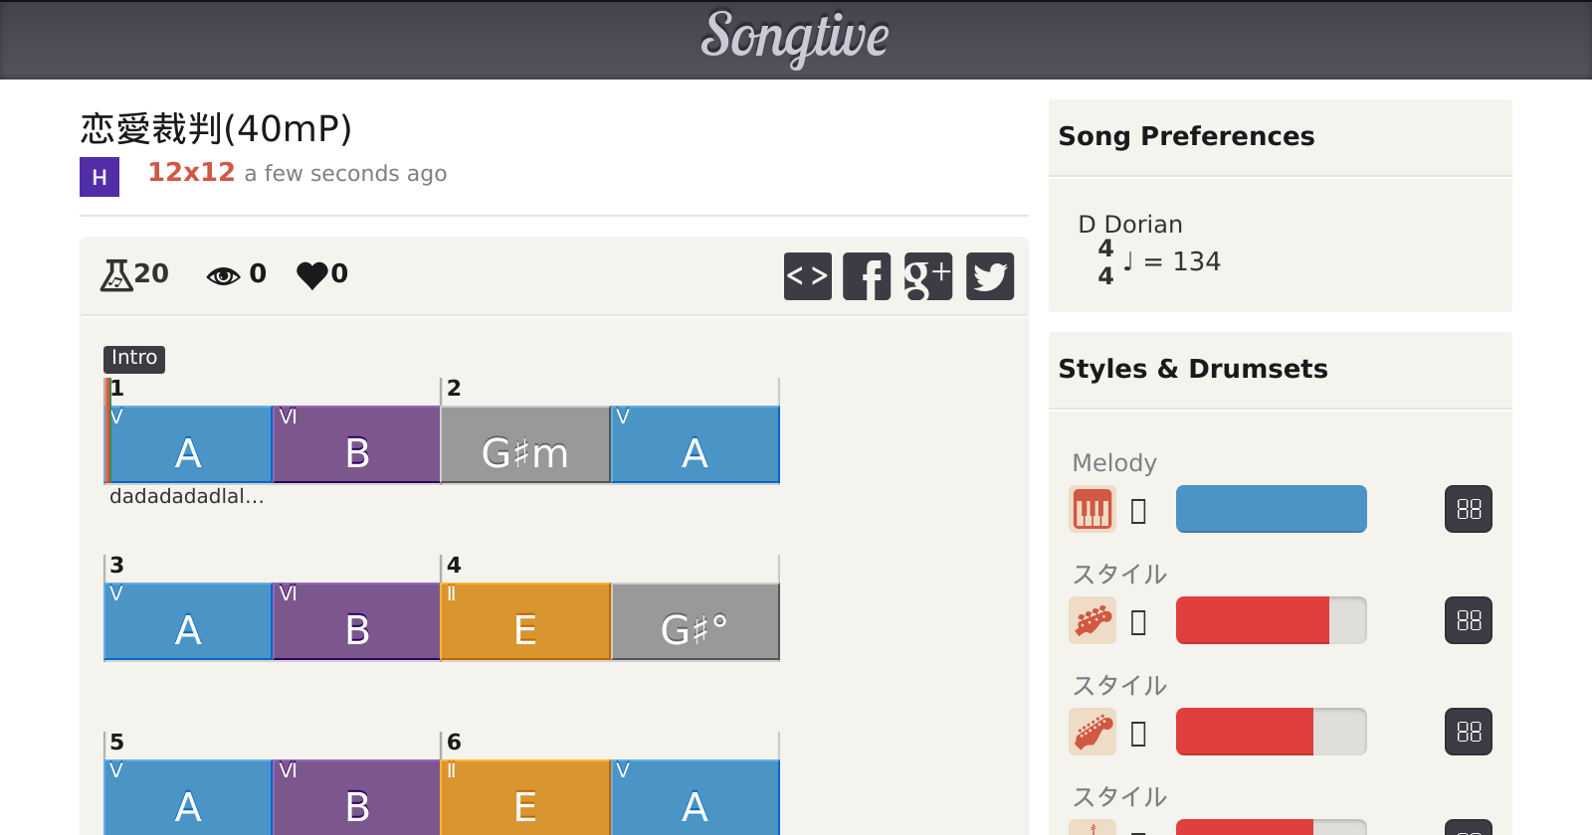Share the song on Twitter

click(x=990, y=276)
